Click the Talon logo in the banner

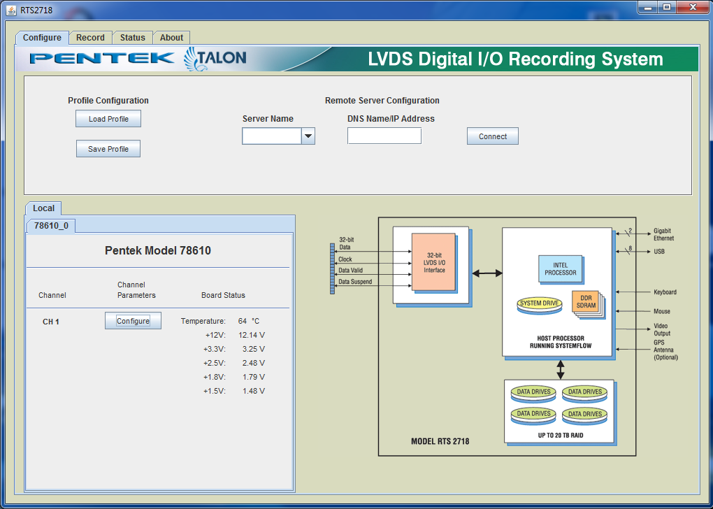[x=215, y=59]
